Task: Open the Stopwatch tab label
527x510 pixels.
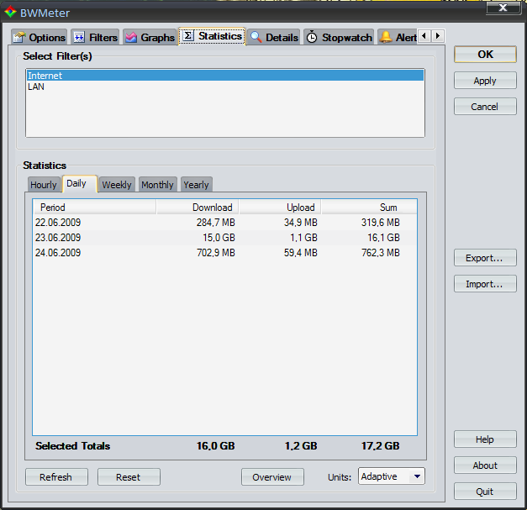Action: tap(347, 38)
